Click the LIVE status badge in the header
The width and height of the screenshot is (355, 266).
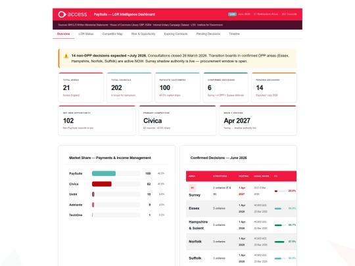[232, 14]
